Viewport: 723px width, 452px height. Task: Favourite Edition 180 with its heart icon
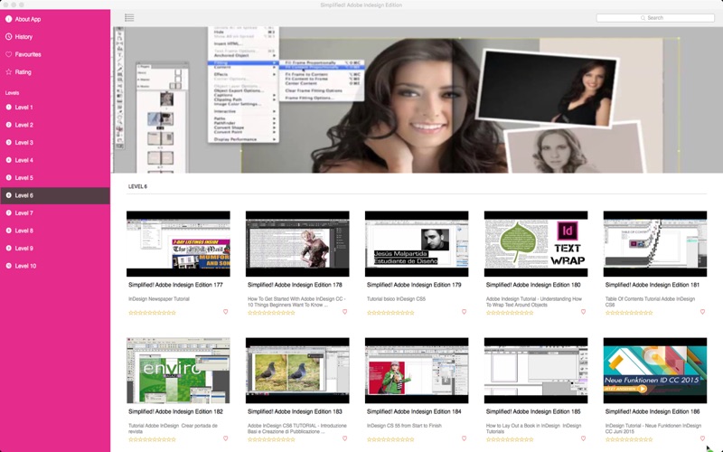pos(583,312)
